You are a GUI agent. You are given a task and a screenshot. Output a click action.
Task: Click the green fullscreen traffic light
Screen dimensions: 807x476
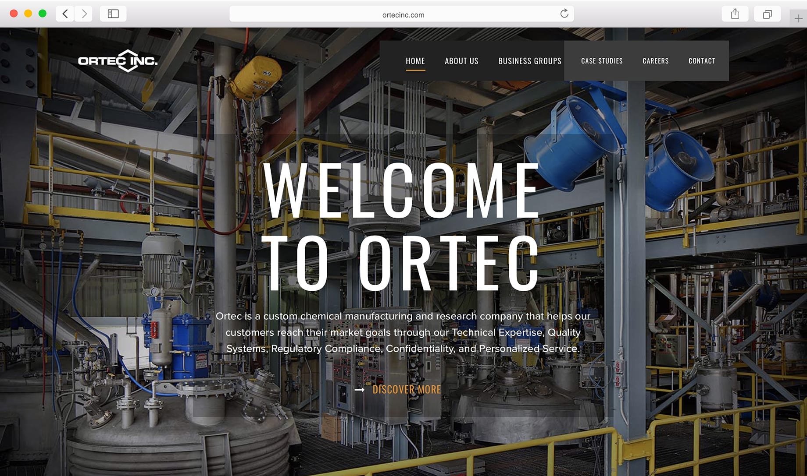[x=42, y=14]
